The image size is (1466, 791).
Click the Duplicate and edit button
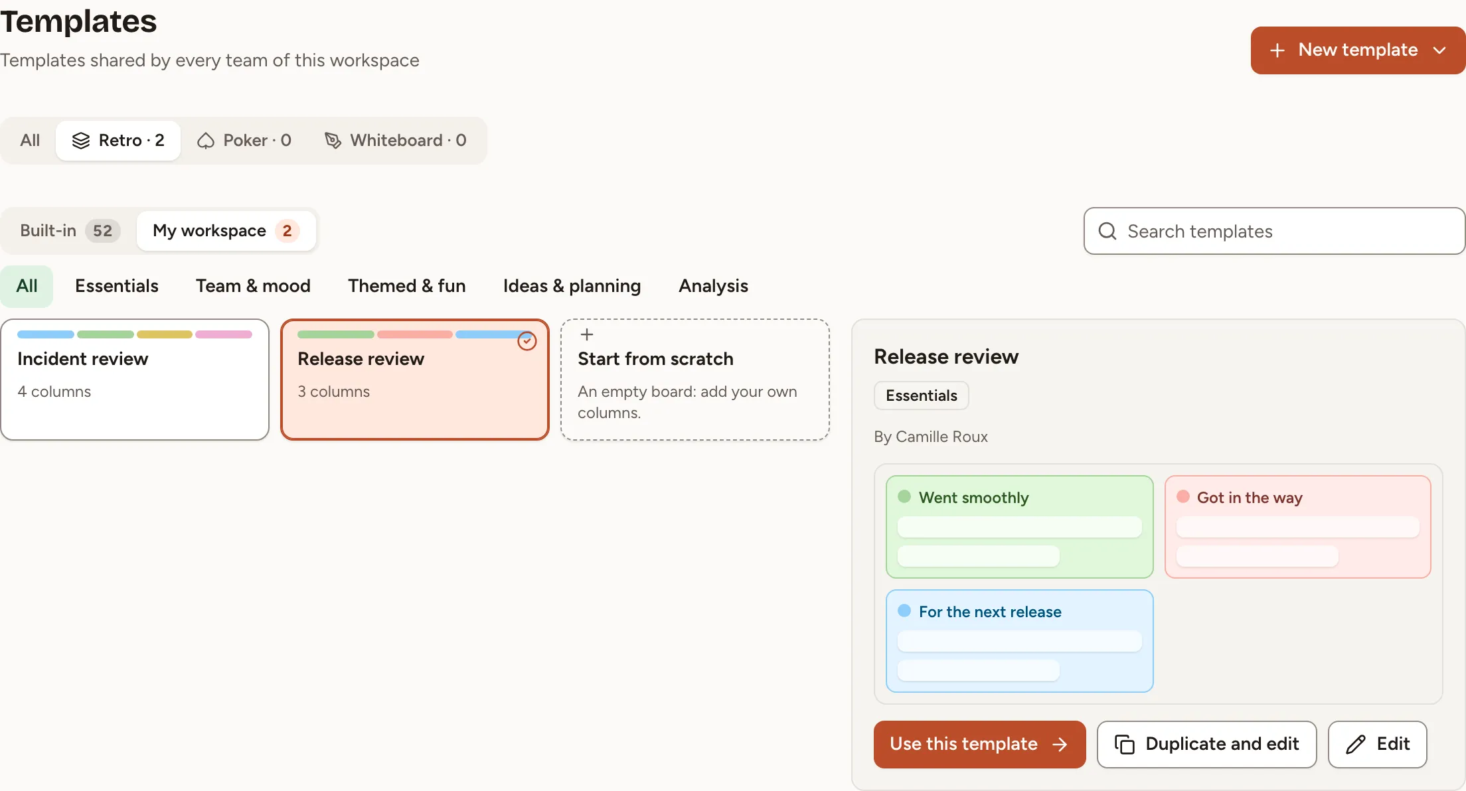pyautogui.click(x=1207, y=745)
